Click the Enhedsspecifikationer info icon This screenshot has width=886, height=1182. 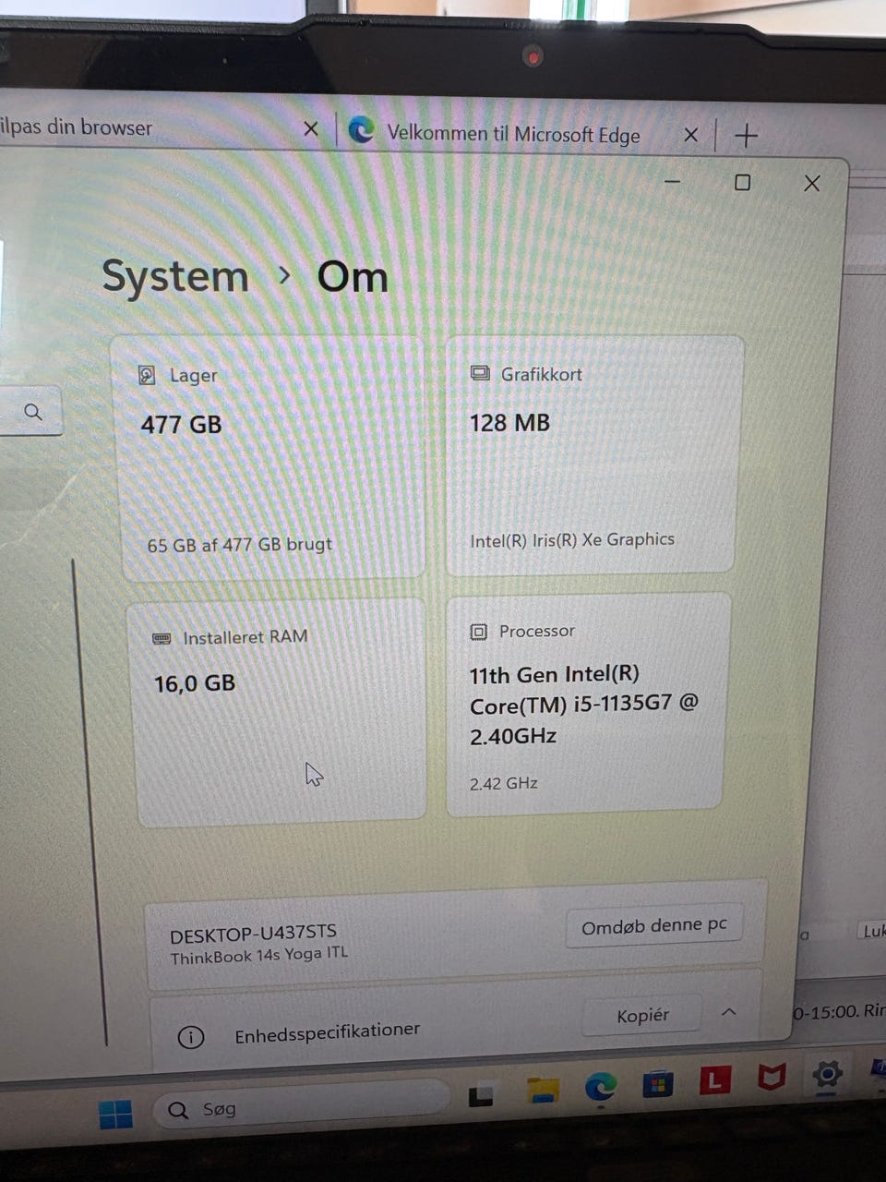click(190, 1038)
